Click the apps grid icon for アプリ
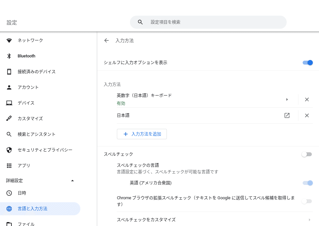319x226 pixels. (x=9, y=165)
